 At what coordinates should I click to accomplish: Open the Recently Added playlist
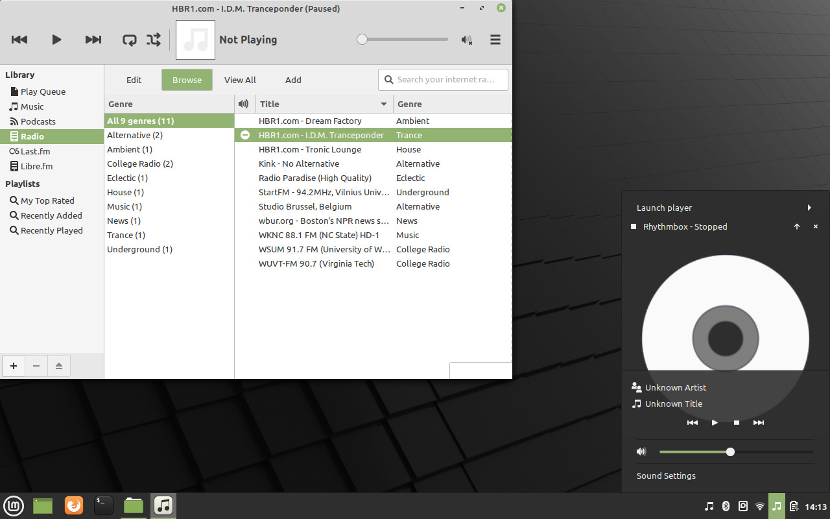point(51,215)
